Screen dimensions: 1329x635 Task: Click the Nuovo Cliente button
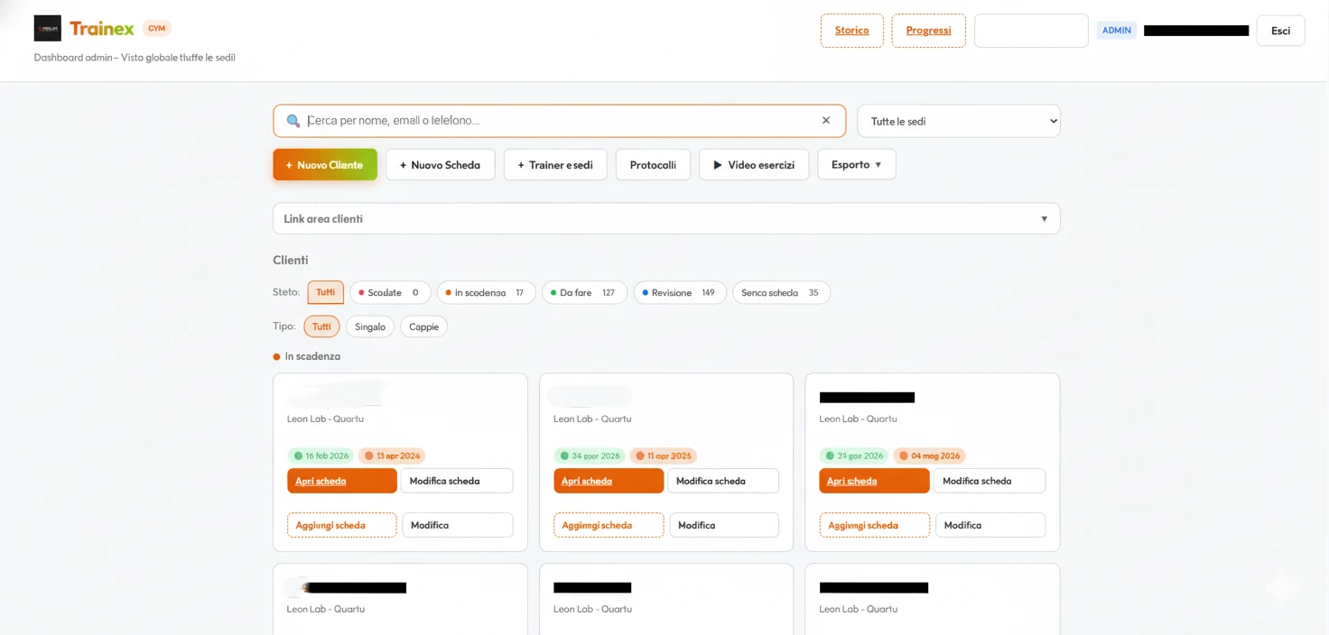click(324, 164)
